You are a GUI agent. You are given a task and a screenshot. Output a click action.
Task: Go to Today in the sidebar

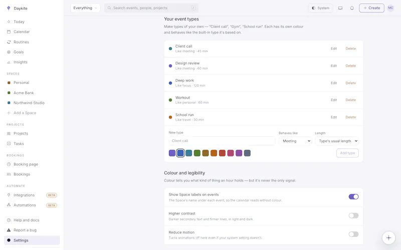(19, 21)
